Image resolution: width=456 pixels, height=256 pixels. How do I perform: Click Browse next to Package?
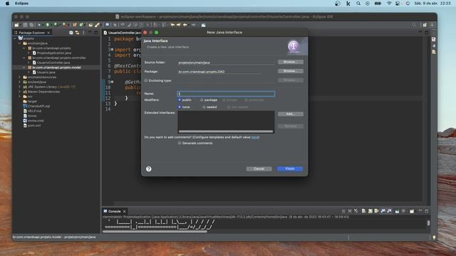[290, 71]
